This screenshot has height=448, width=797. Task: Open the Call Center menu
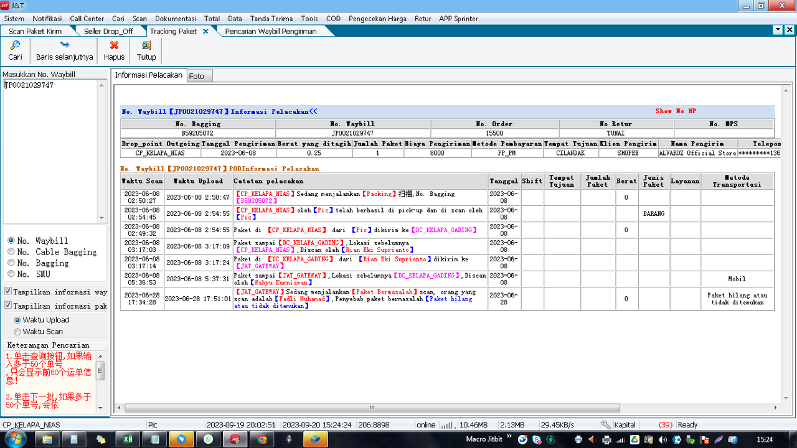87,19
